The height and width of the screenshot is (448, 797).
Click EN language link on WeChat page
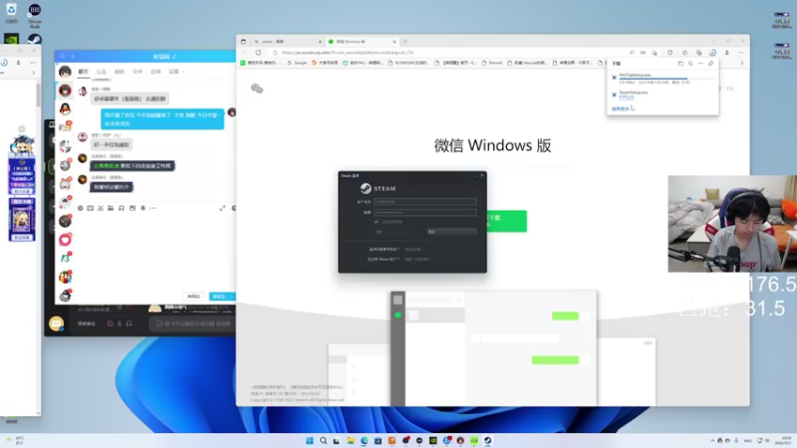[730, 89]
